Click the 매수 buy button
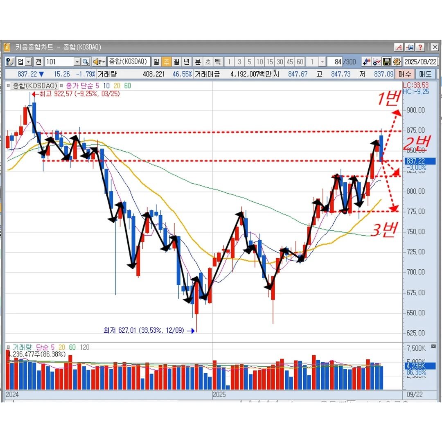The height and width of the screenshot is (442, 442). (404, 74)
